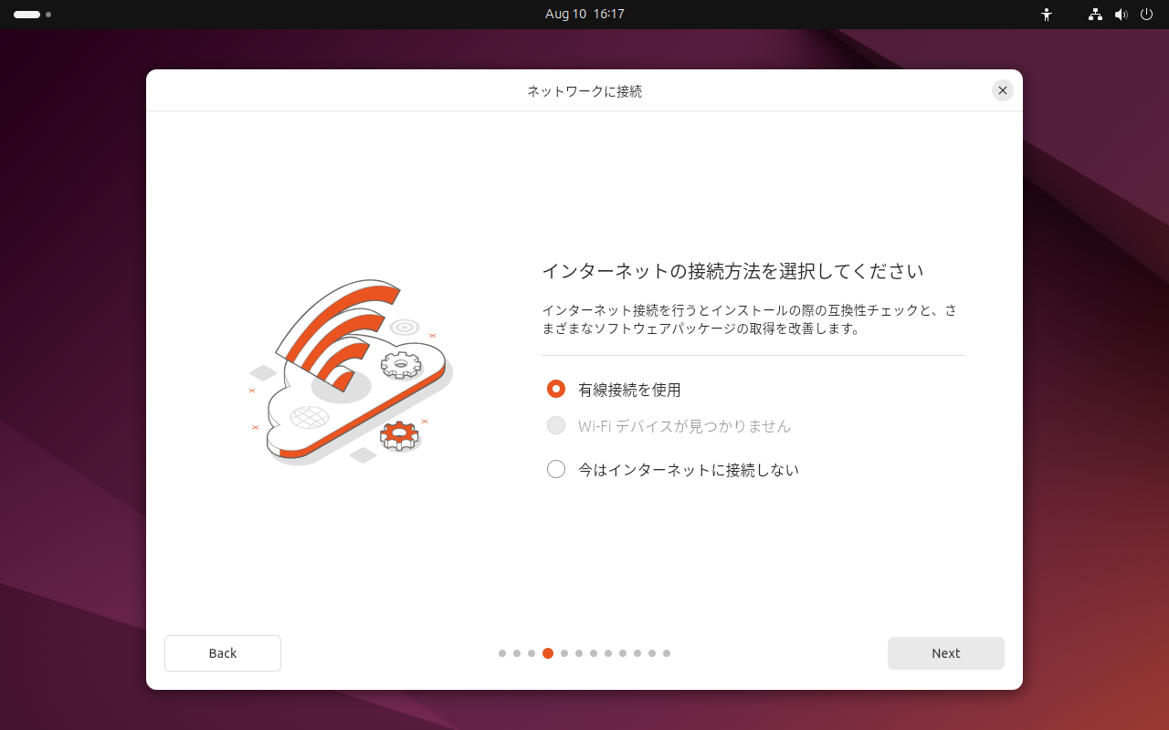Click the orange active page indicator dot
Image resolution: width=1169 pixels, height=730 pixels.
click(548, 653)
